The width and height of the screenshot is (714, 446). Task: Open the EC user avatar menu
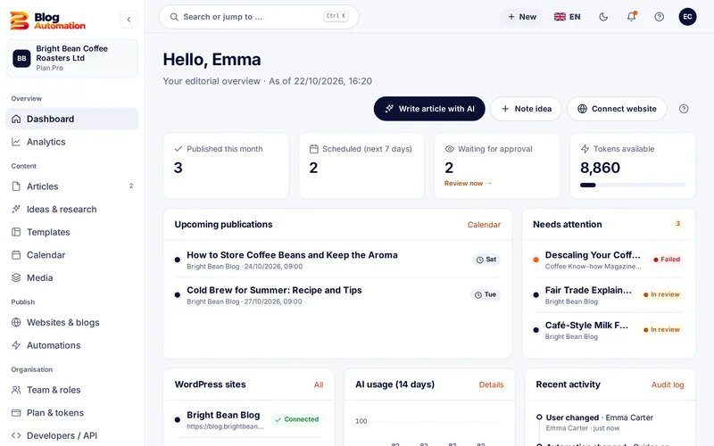[x=687, y=17]
